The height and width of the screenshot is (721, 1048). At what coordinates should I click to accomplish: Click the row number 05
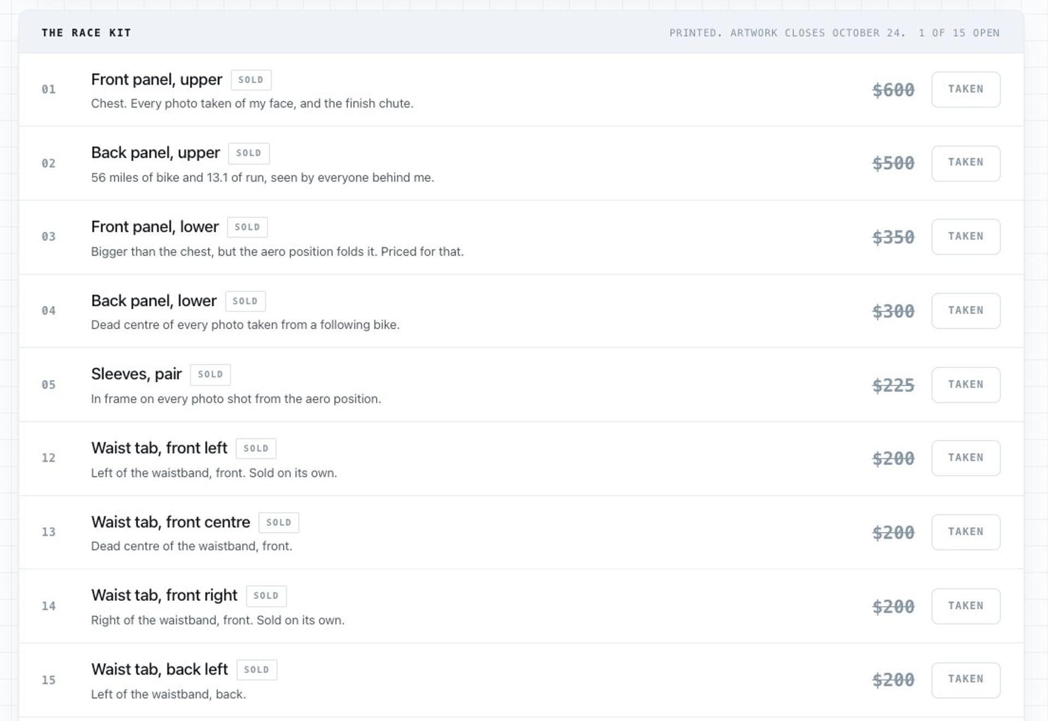(49, 385)
